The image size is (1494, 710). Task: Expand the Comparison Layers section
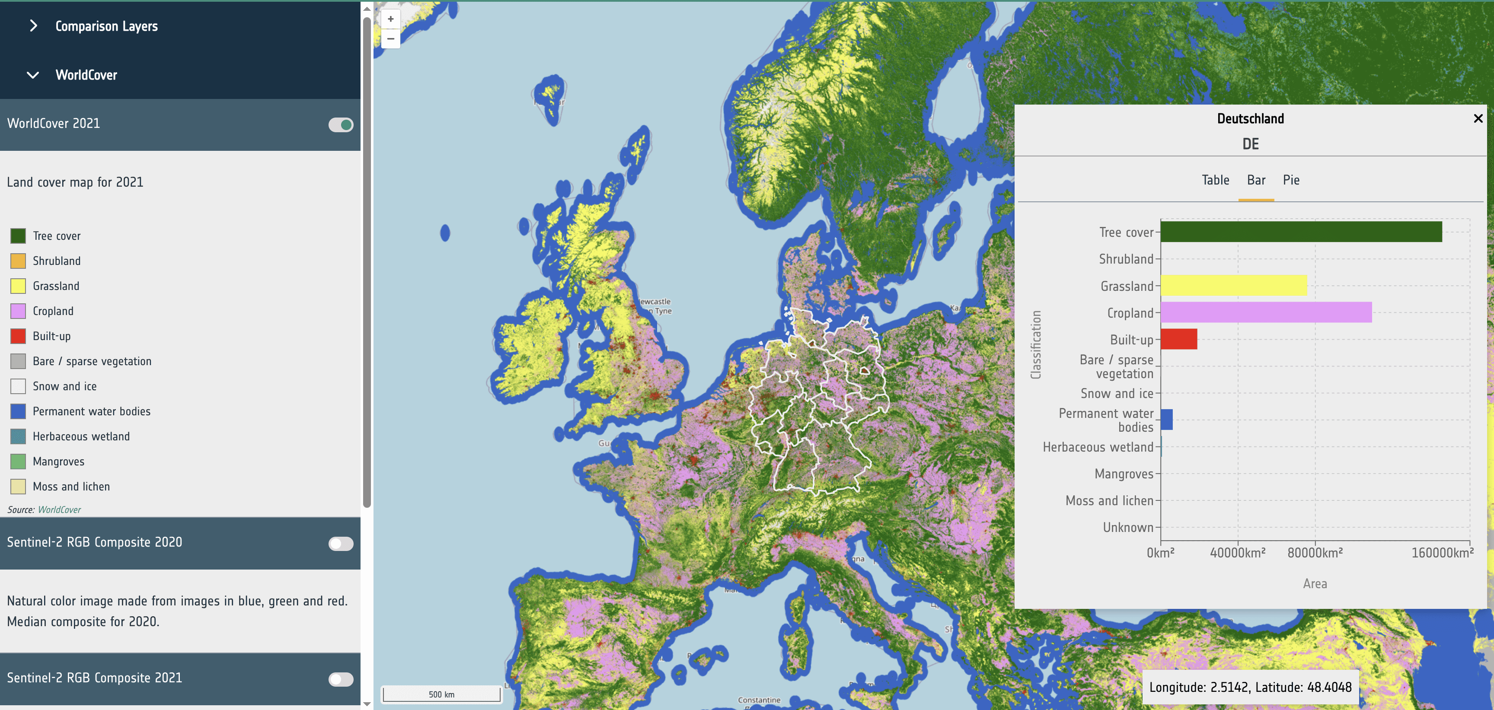pyautogui.click(x=34, y=26)
